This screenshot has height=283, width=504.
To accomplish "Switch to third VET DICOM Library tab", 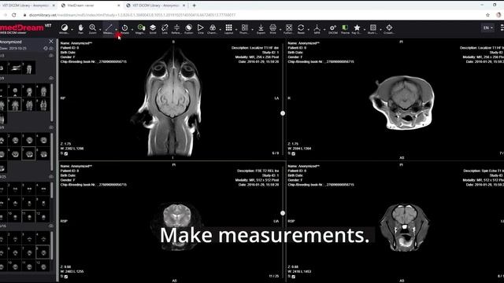I will (x=156, y=6).
